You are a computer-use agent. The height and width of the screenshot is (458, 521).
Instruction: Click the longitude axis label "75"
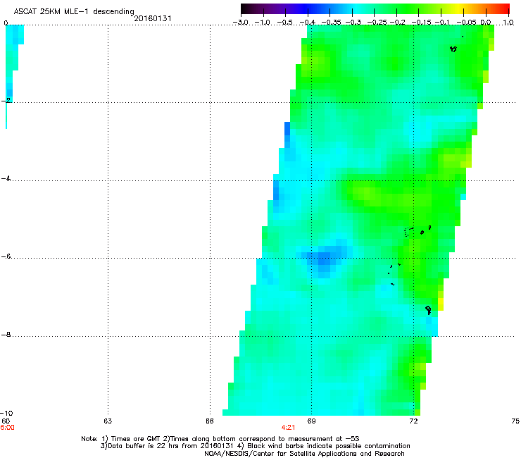[515, 421]
